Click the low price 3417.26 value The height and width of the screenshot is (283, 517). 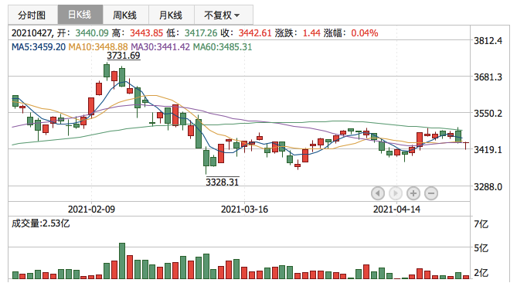[x=201, y=33]
